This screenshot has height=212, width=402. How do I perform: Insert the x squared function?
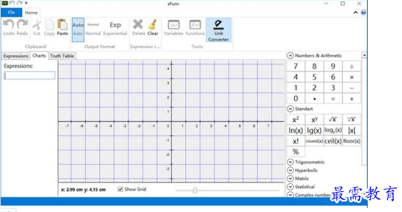click(x=295, y=120)
